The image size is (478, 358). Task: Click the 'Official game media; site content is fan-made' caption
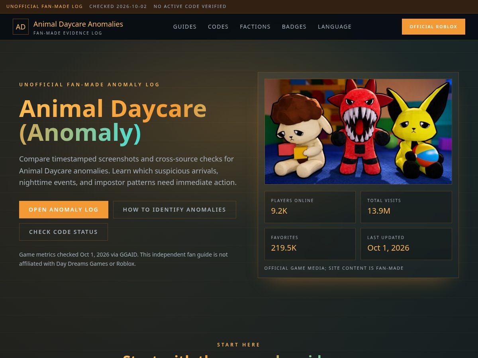tap(334, 268)
